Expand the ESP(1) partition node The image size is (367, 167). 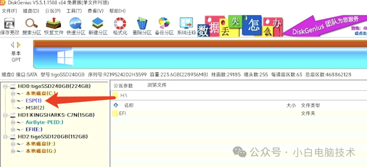[13, 101]
